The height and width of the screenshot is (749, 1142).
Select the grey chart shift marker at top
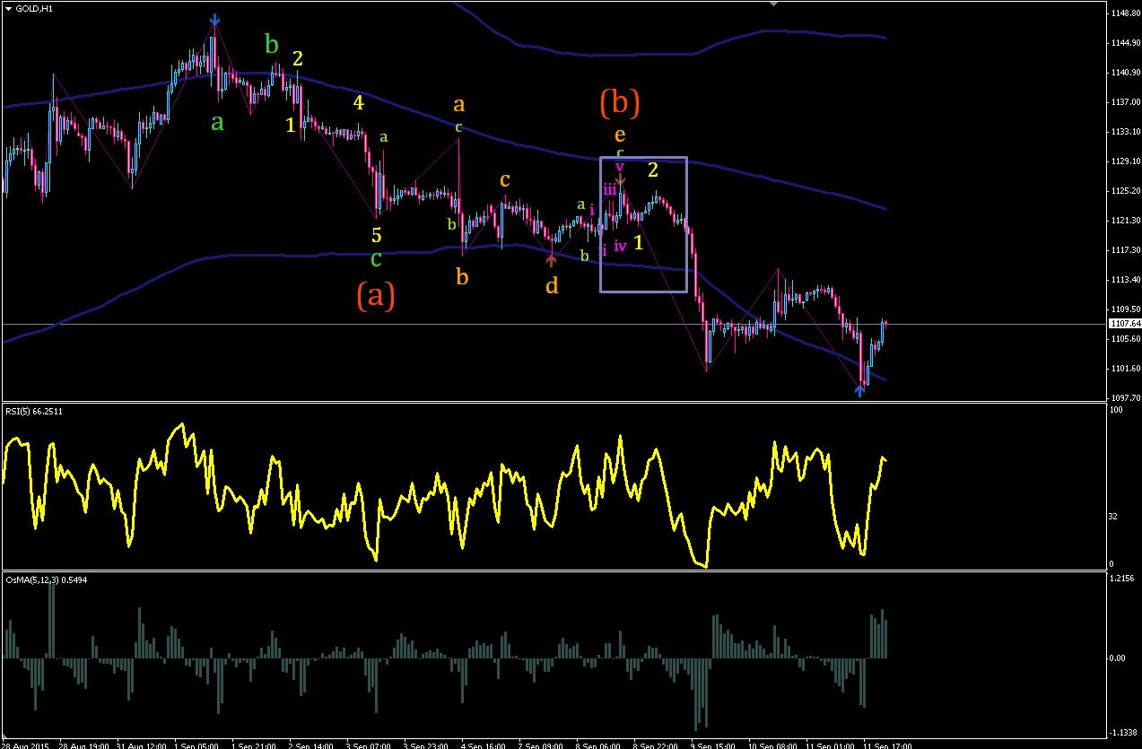[x=774, y=4]
